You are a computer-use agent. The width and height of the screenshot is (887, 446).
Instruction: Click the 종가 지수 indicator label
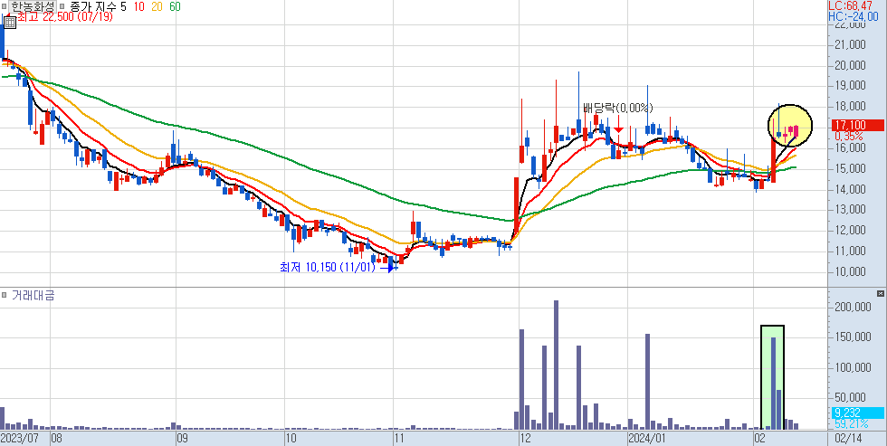93,6
